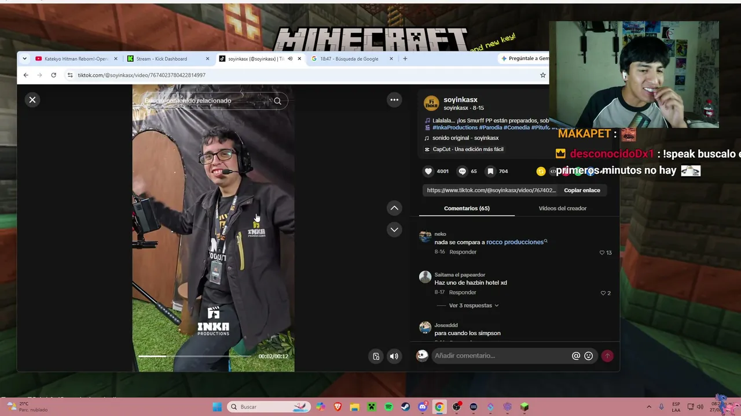
Task: Close the Kick Dashboard tab
Action: point(207,59)
